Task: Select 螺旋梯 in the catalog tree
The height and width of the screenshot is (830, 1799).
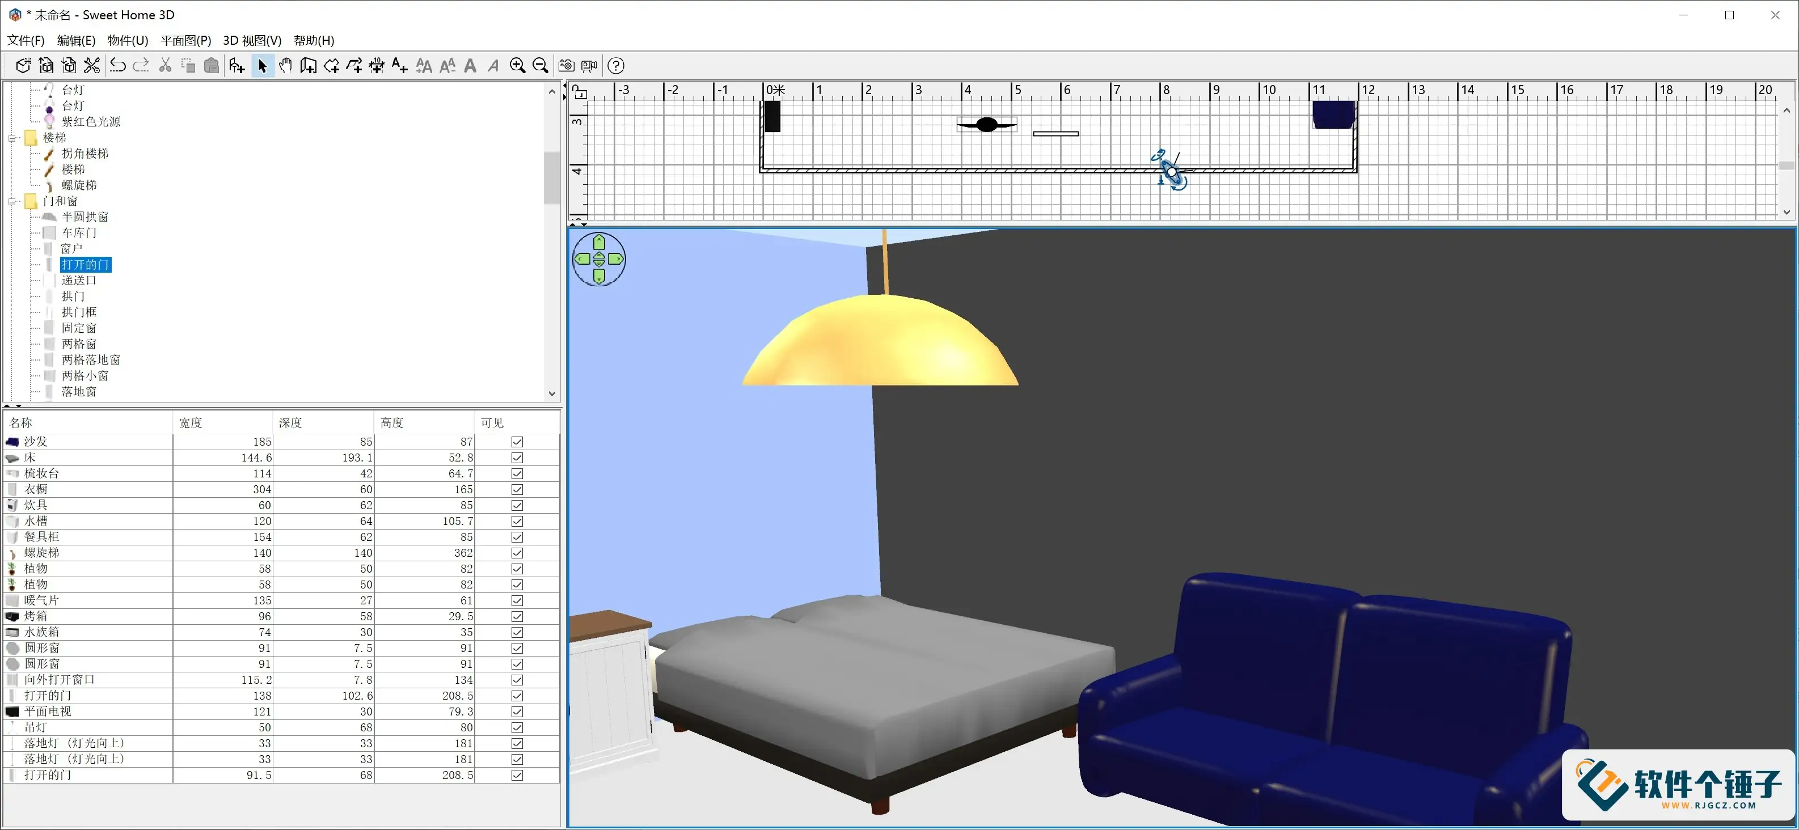Action: (79, 186)
